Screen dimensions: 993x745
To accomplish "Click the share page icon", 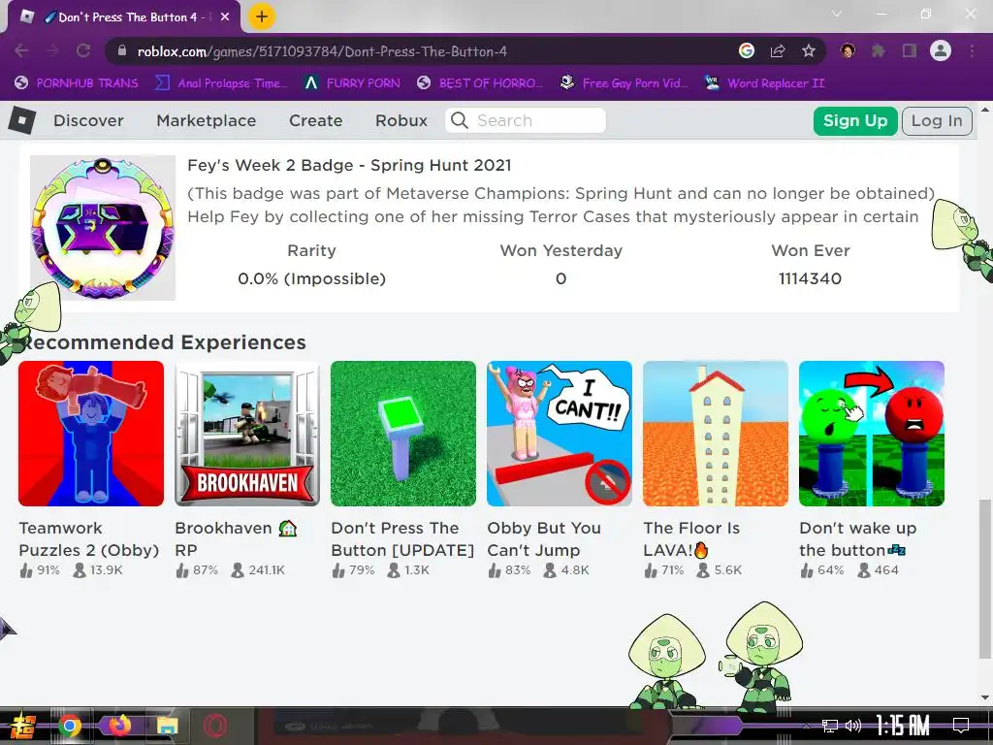I will 778,51.
